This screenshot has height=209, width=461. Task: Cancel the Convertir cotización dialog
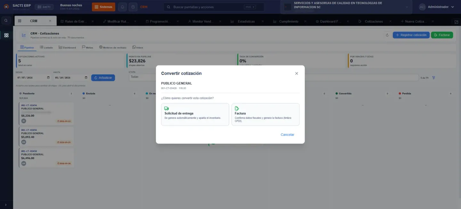coord(287,135)
